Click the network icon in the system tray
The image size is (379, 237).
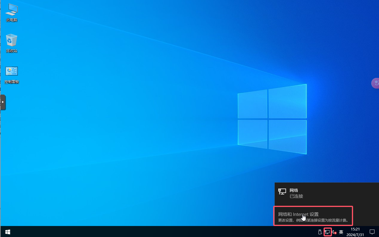tap(327, 232)
